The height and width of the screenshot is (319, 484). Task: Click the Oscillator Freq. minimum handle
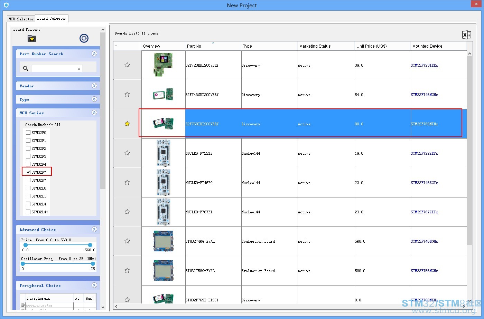coord(23,263)
